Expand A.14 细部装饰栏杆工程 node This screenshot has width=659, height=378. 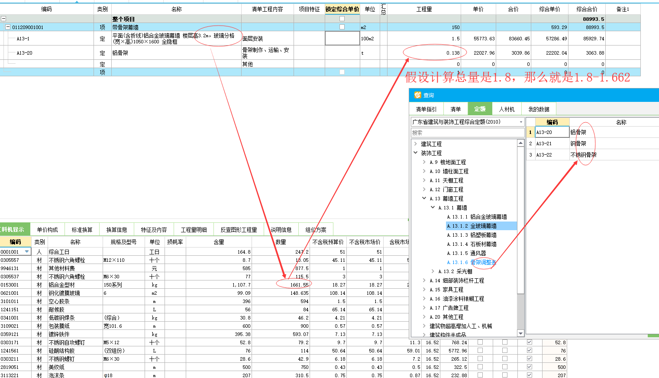[424, 280]
